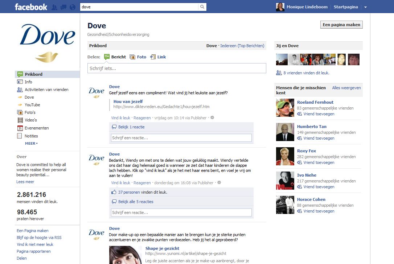The width and height of the screenshot is (394, 264).
Task: Select the Link share option
Action: coord(158,57)
